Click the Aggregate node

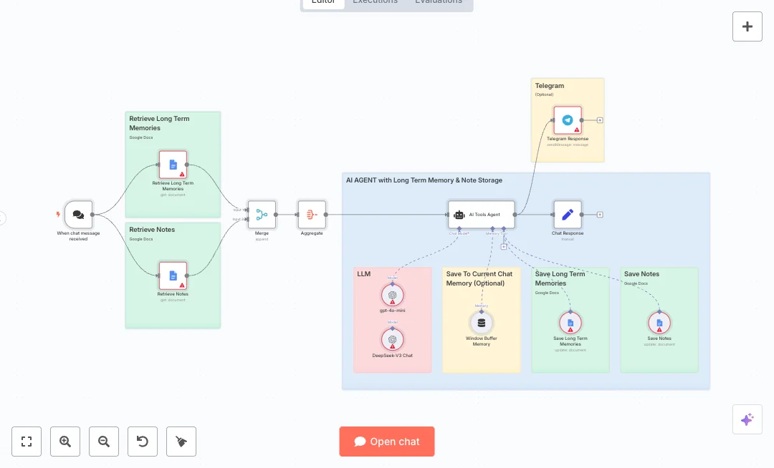(x=312, y=214)
